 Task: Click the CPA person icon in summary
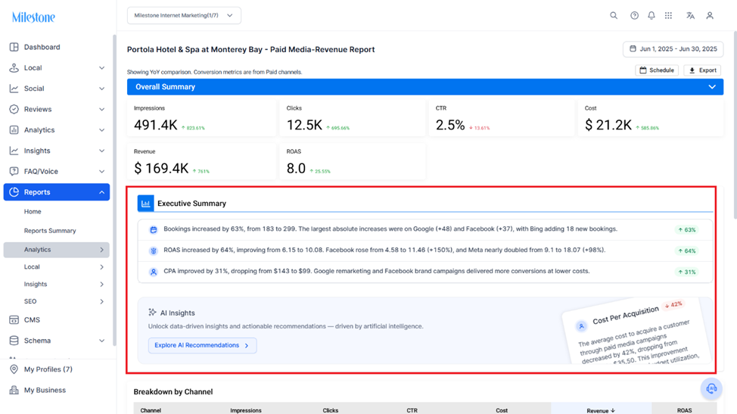pyautogui.click(x=154, y=272)
